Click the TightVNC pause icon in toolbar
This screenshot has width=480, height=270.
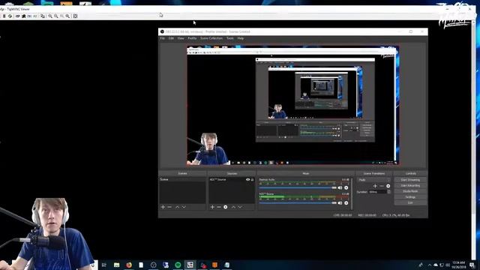4,16
